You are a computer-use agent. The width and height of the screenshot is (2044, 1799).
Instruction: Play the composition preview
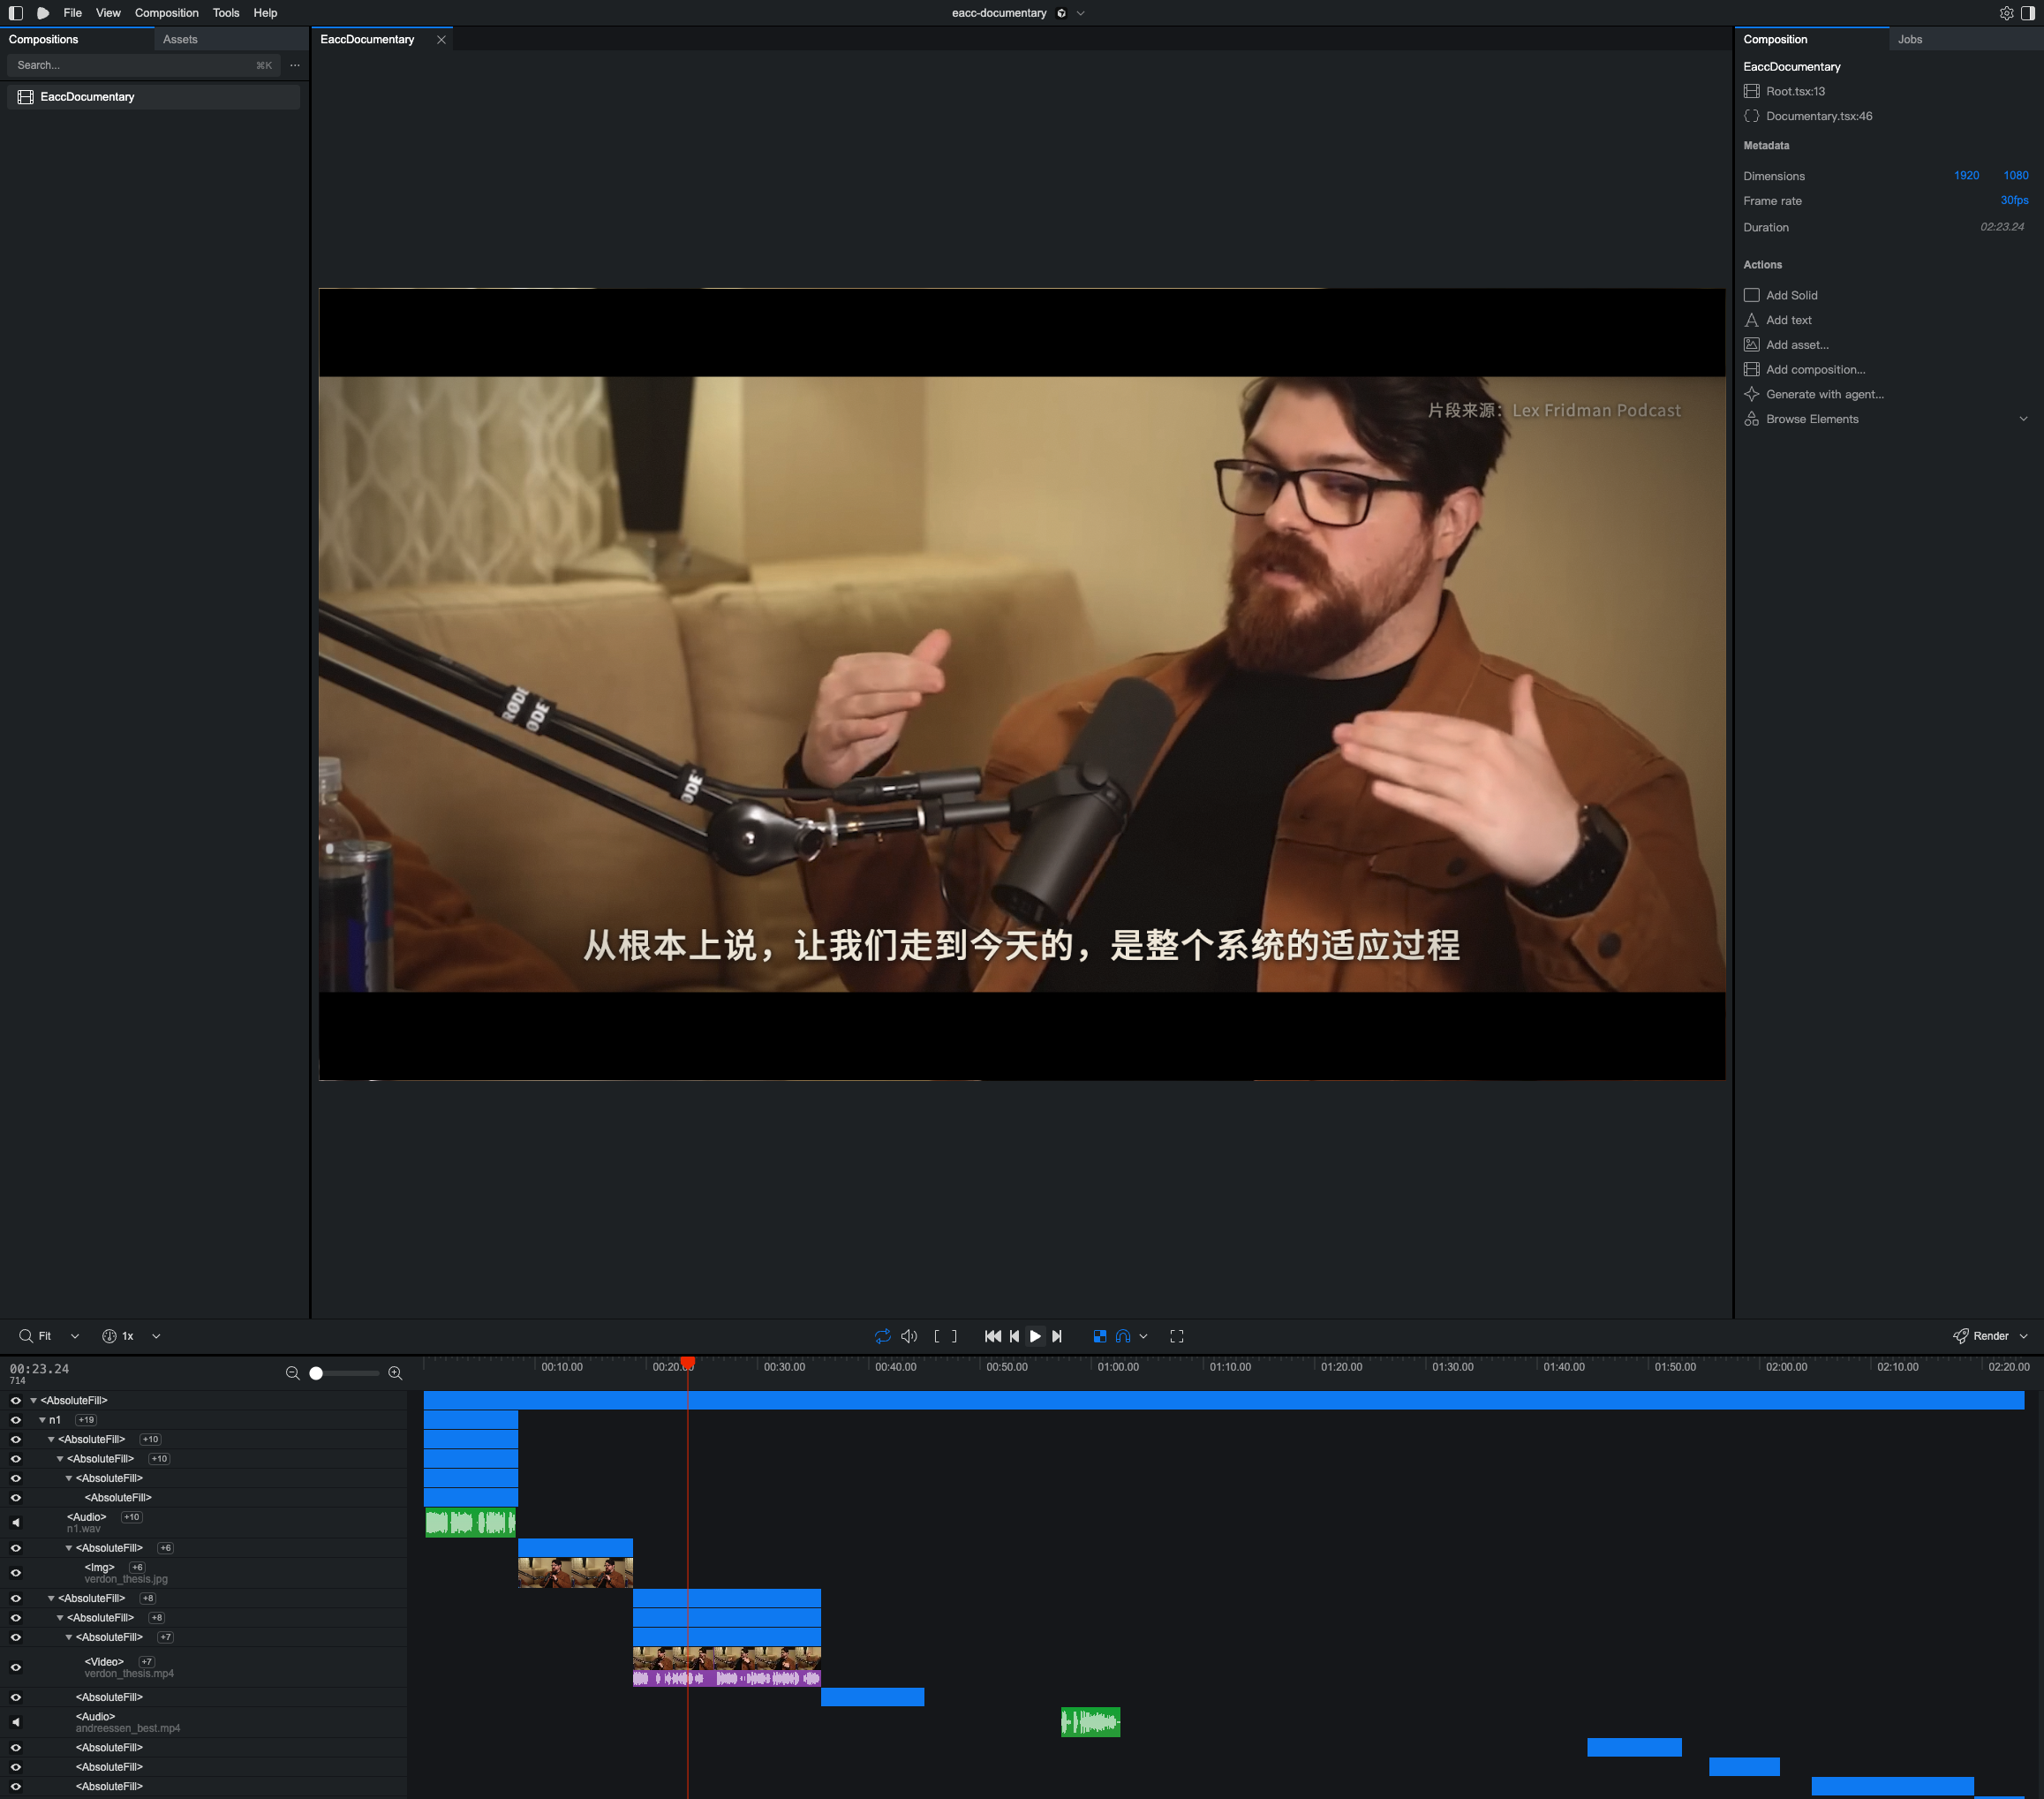(x=1035, y=1336)
